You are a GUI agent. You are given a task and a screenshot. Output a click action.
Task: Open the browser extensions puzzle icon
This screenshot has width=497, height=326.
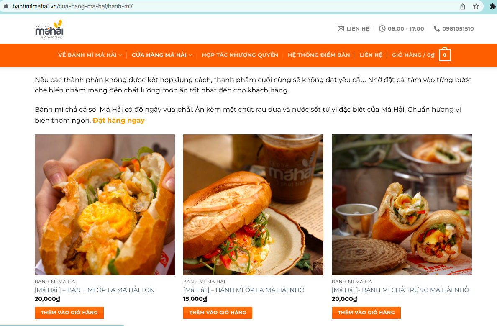click(x=492, y=6)
